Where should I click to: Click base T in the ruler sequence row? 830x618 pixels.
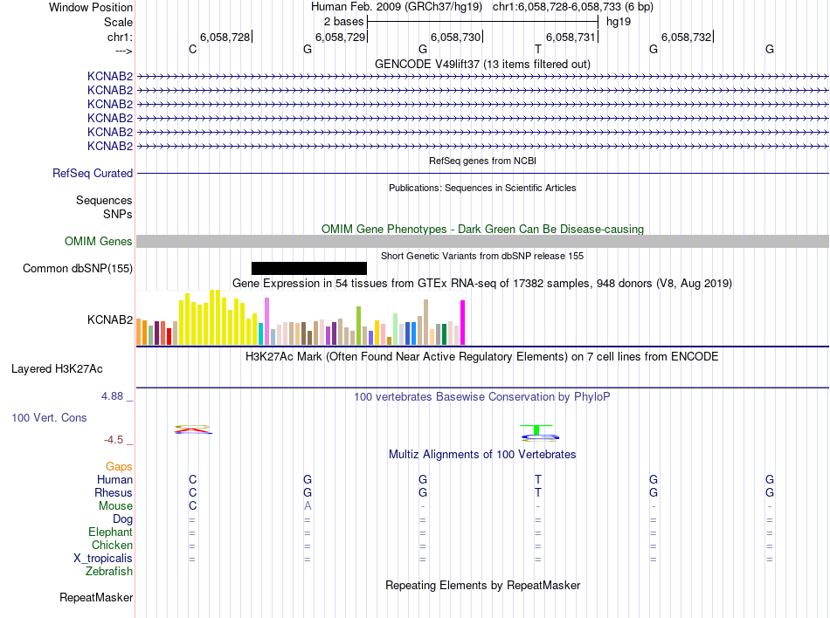pos(538,49)
